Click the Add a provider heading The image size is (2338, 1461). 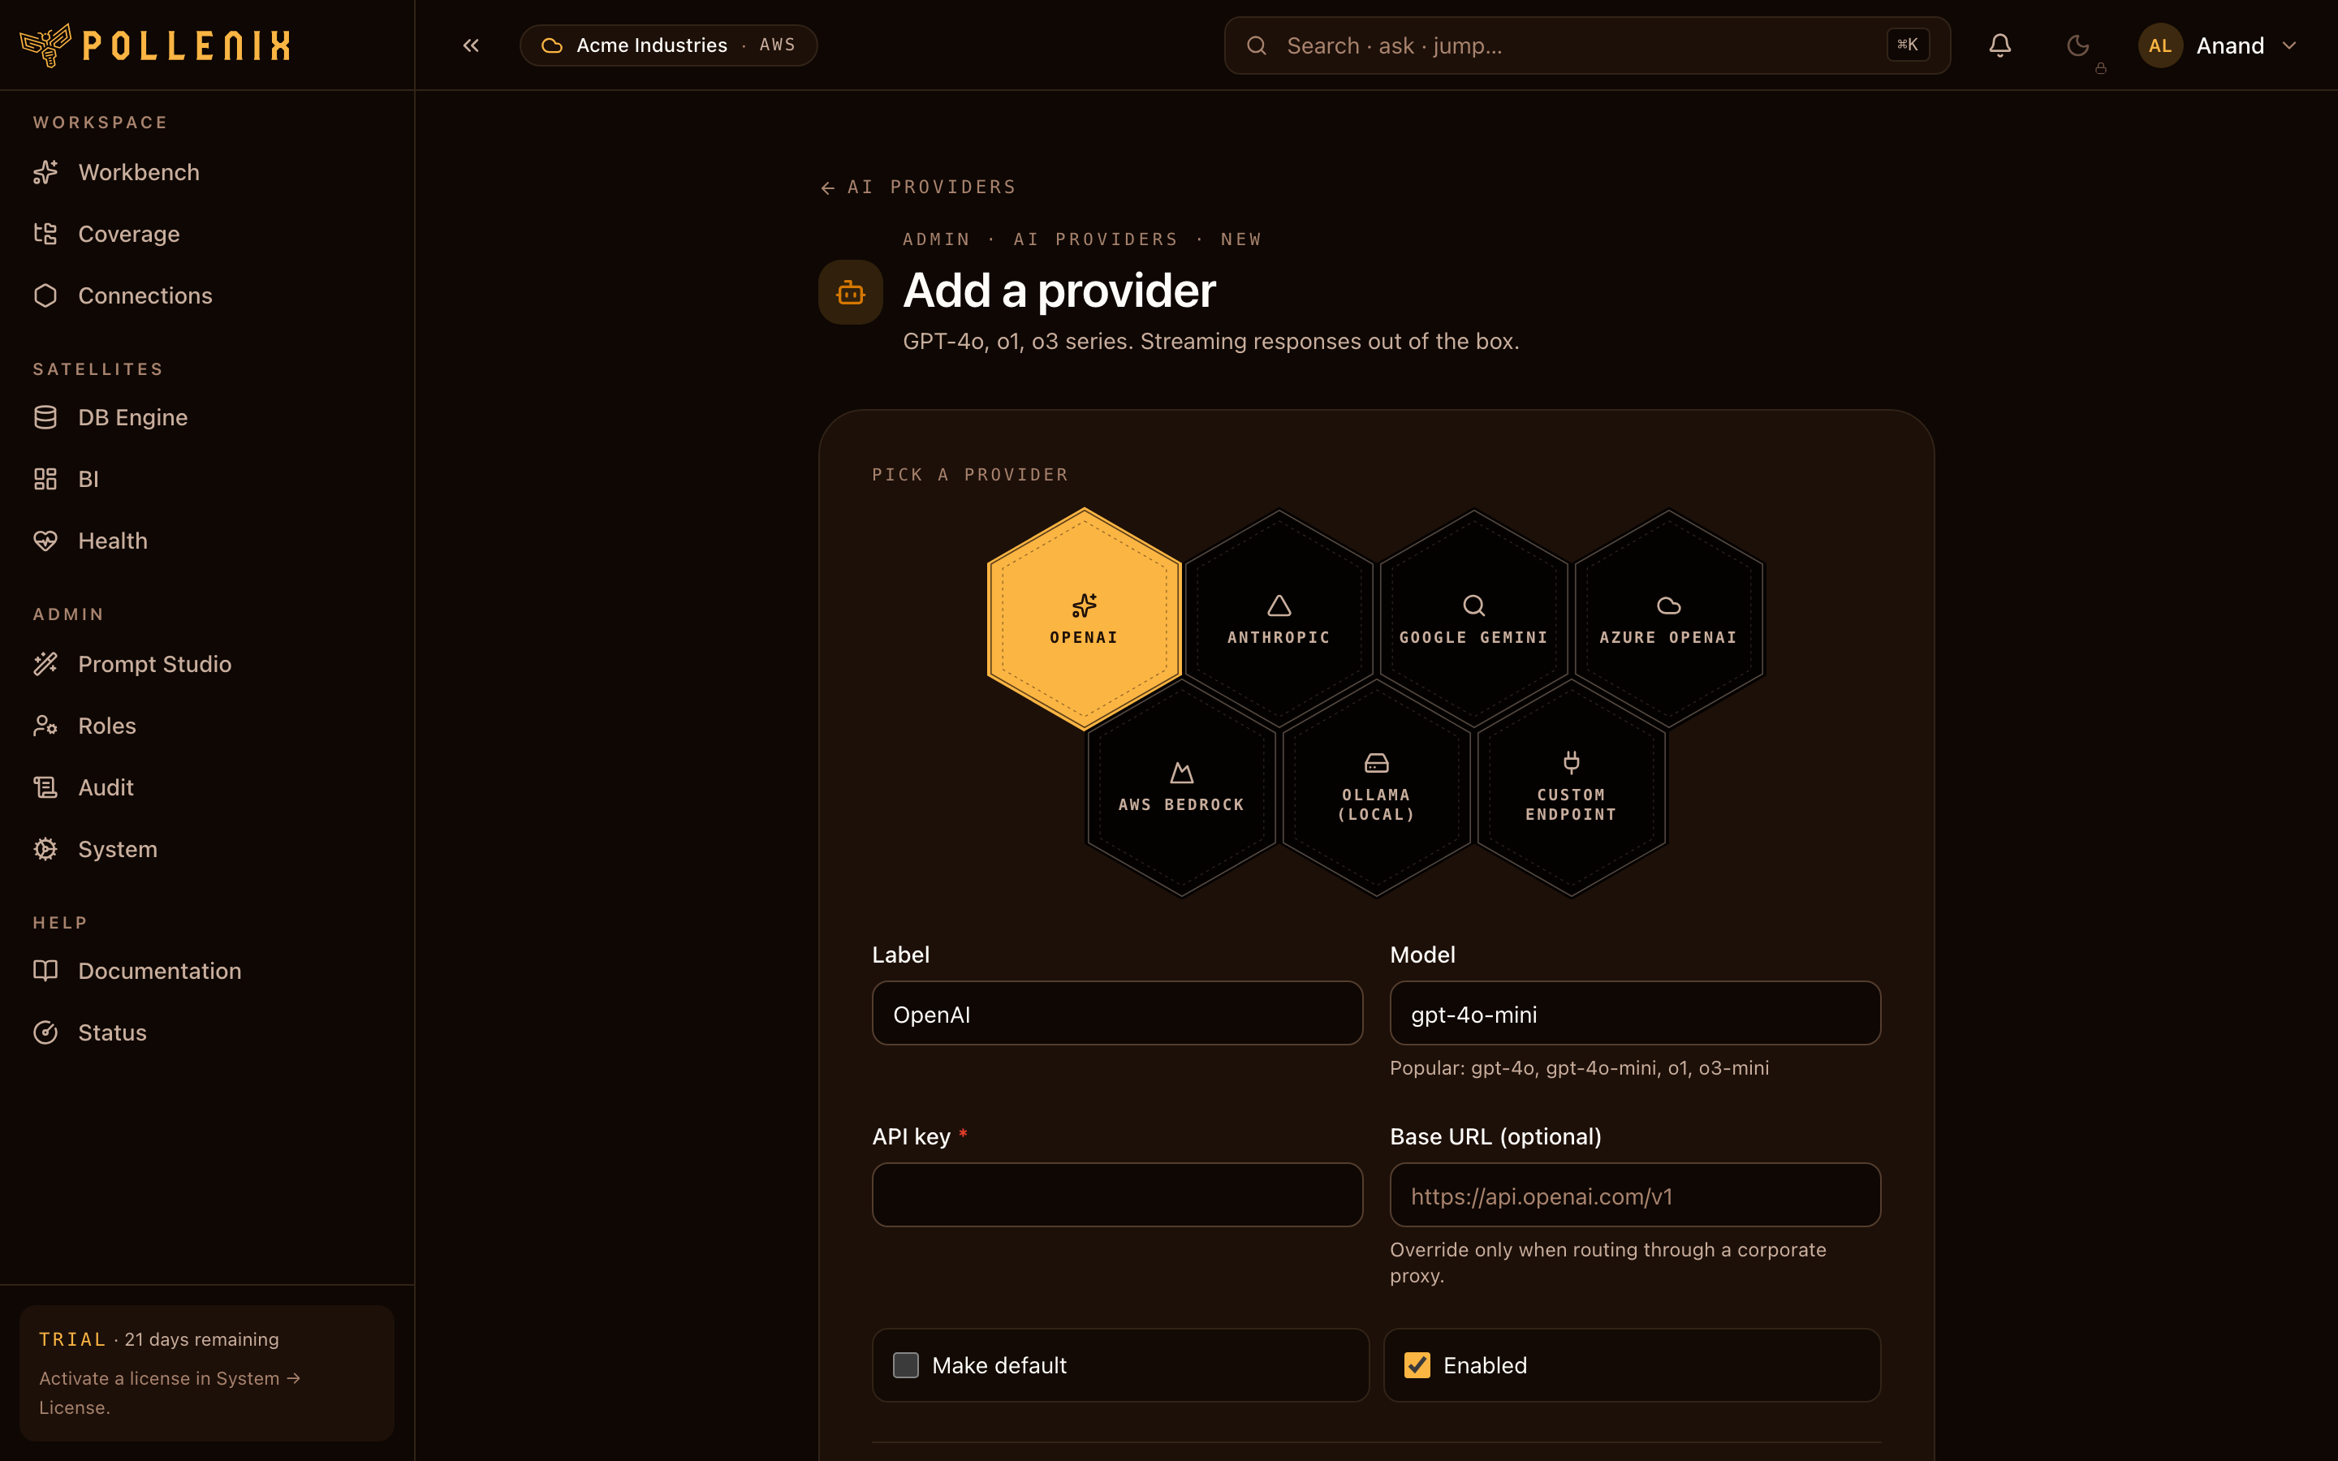[x=1059, y=291]
